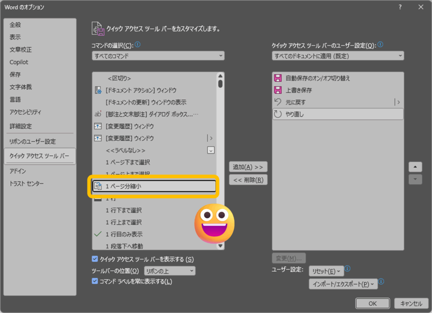Screen dimensions: 432x313
Task: Click the キャンセル button
Action: pos(411,303)
